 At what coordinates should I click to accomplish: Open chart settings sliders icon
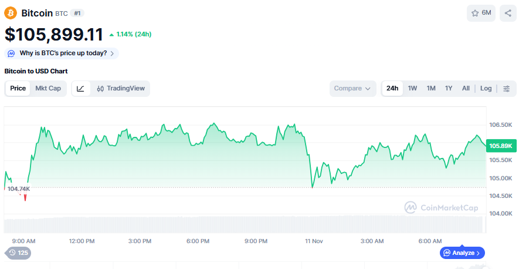click(x=507, y=89)
